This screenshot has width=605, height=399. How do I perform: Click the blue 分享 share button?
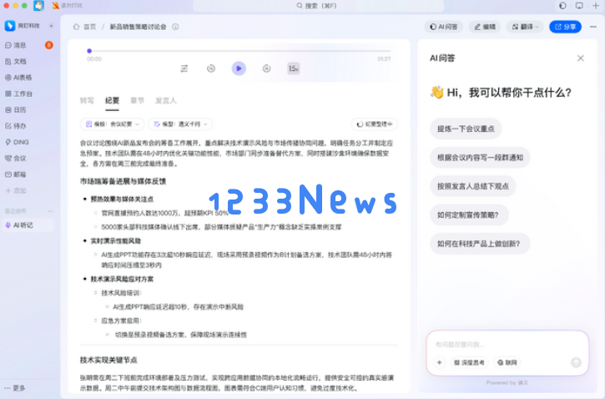click(565, 27)
